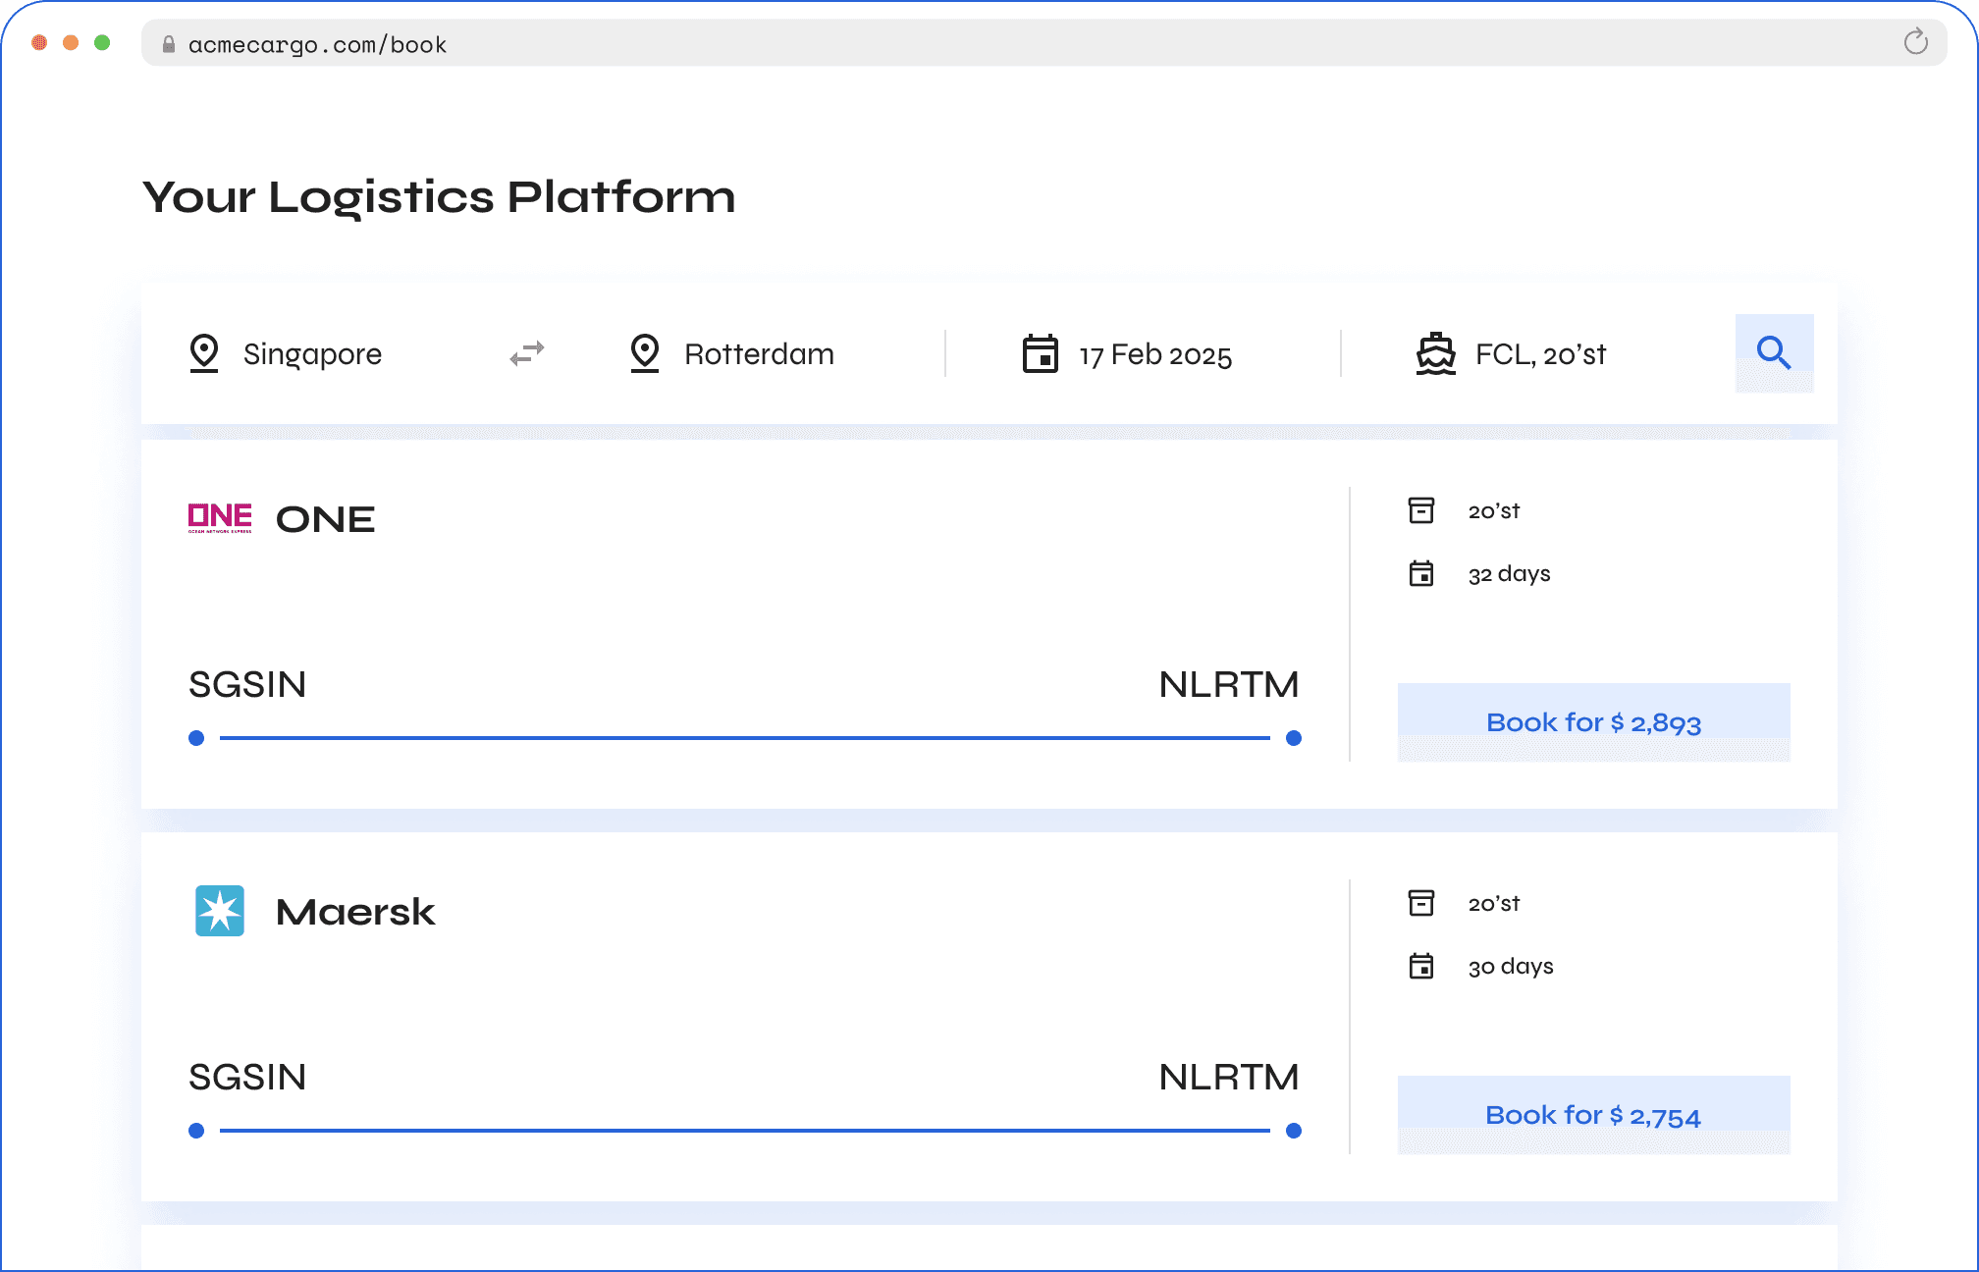The width and height of the screenshot is (1979, 1272).
Task: Click SGSIN port code in ONE card
Action: point(247,684)
